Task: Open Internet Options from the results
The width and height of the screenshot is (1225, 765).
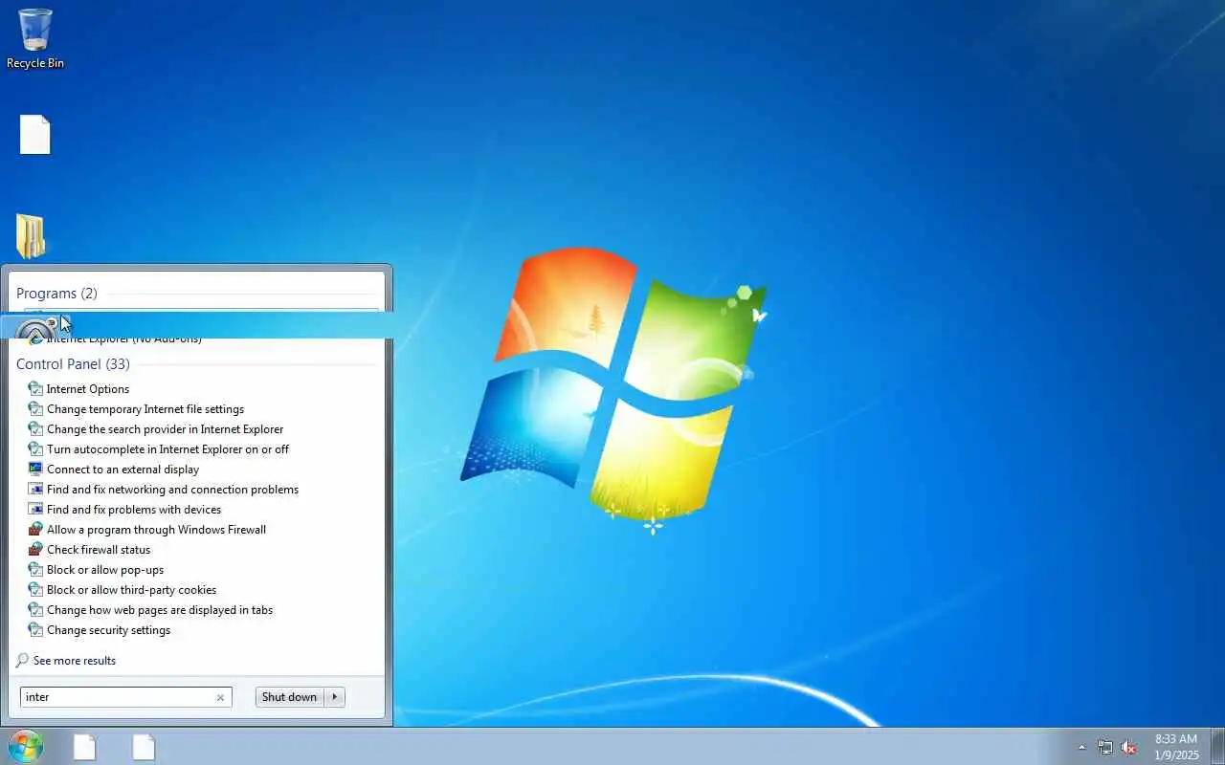Action: pos(88,389)
